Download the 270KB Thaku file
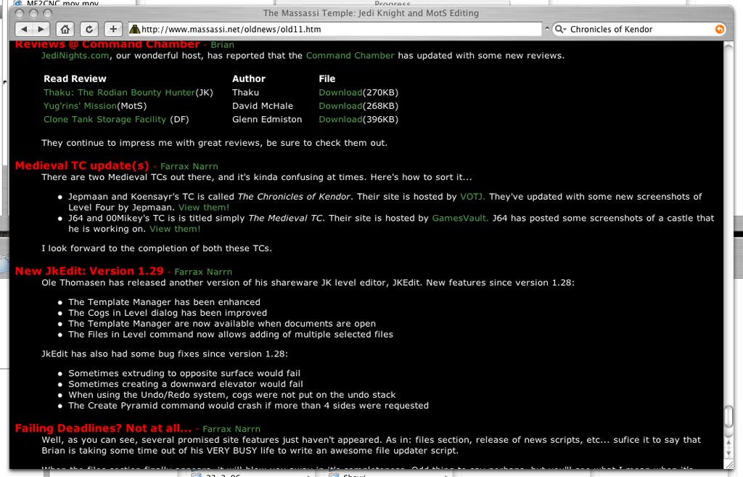The width and height of the screenshot is (743, 477). point(340,92)
